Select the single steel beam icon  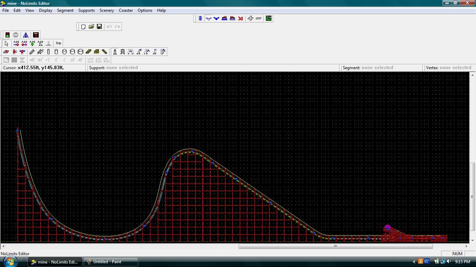[x=32, y=52]
